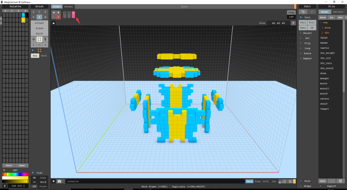The width and height of the screenshot is (347, 190).
Task: Choose the Attach brush action
Action: 39,23
